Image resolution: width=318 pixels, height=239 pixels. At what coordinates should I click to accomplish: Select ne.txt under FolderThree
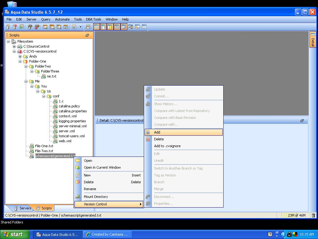coord(52,77)
